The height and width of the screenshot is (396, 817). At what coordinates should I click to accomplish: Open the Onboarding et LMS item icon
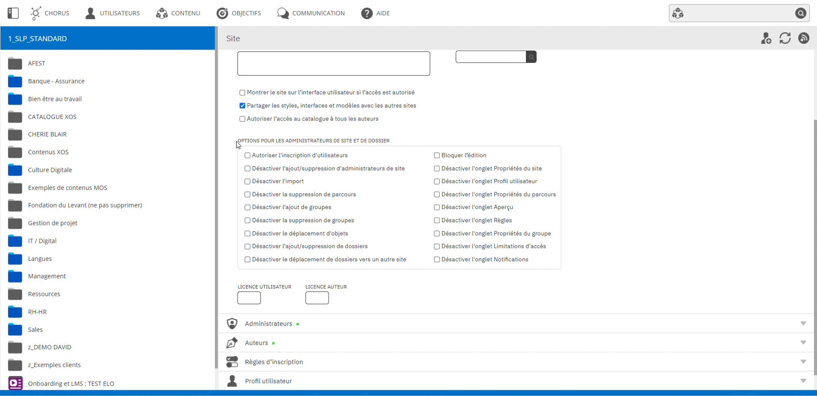(15, 383)
